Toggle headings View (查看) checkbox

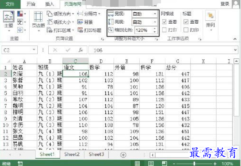(186, 22)
